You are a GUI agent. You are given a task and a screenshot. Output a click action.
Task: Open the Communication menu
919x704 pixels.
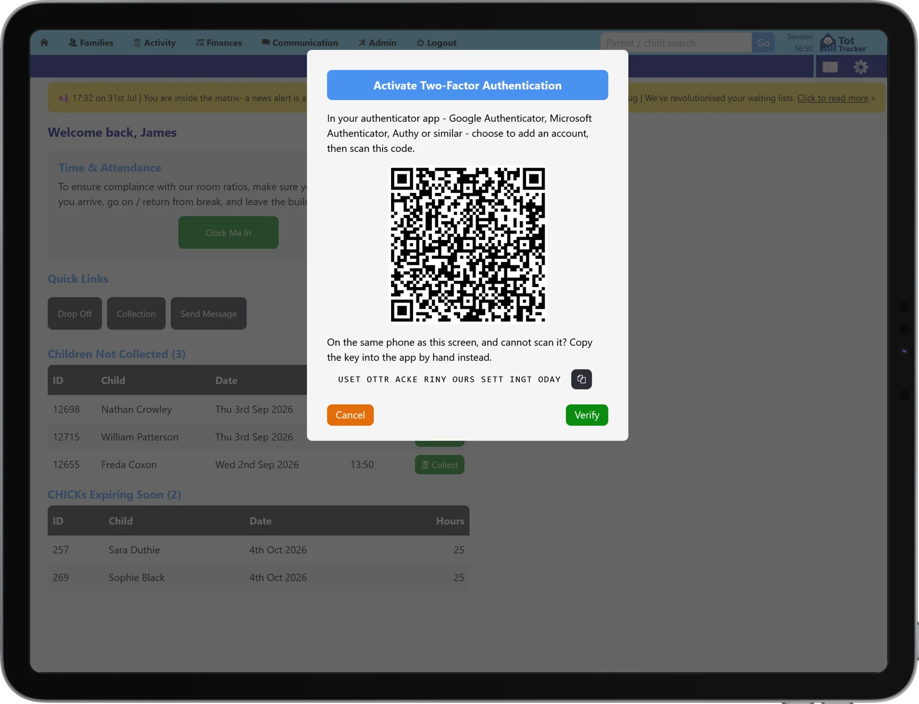coord(300,42)
